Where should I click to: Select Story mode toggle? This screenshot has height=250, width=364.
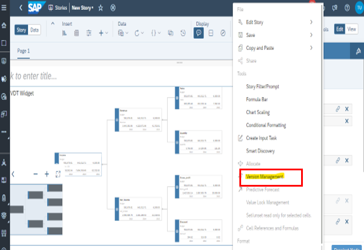coord(21,30)
